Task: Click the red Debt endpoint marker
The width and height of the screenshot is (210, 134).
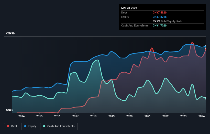Action: tap(206, 49)
